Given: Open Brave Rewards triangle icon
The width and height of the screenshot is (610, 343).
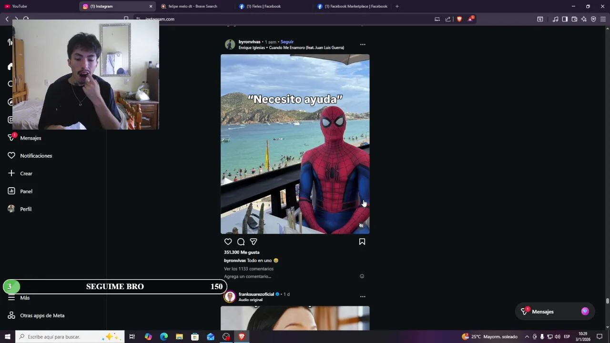Looking at the screenshot, I should point(471,19).
